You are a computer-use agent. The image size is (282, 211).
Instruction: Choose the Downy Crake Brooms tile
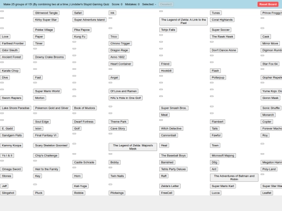coord(50,57)
